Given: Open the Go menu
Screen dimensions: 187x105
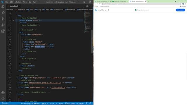Looking at the screenshot, I should [x=30, y=2].
